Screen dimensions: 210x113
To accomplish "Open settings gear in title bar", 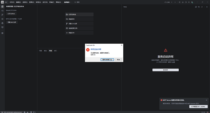I will click(189, 2).
